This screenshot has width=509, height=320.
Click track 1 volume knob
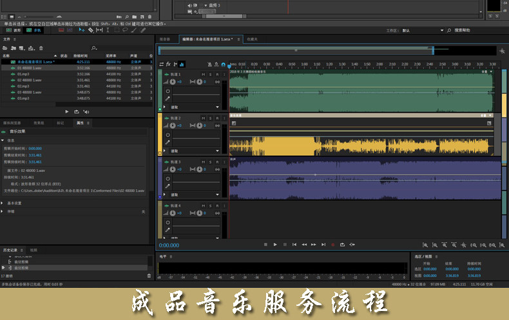pyautogui.click(x=173, y=82)
